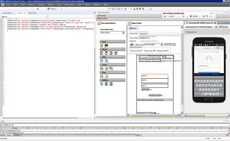The width and height of the screenshot is (230, 141).
Task: Open the Recording Mode dropdown
Action: coord(123,33)
